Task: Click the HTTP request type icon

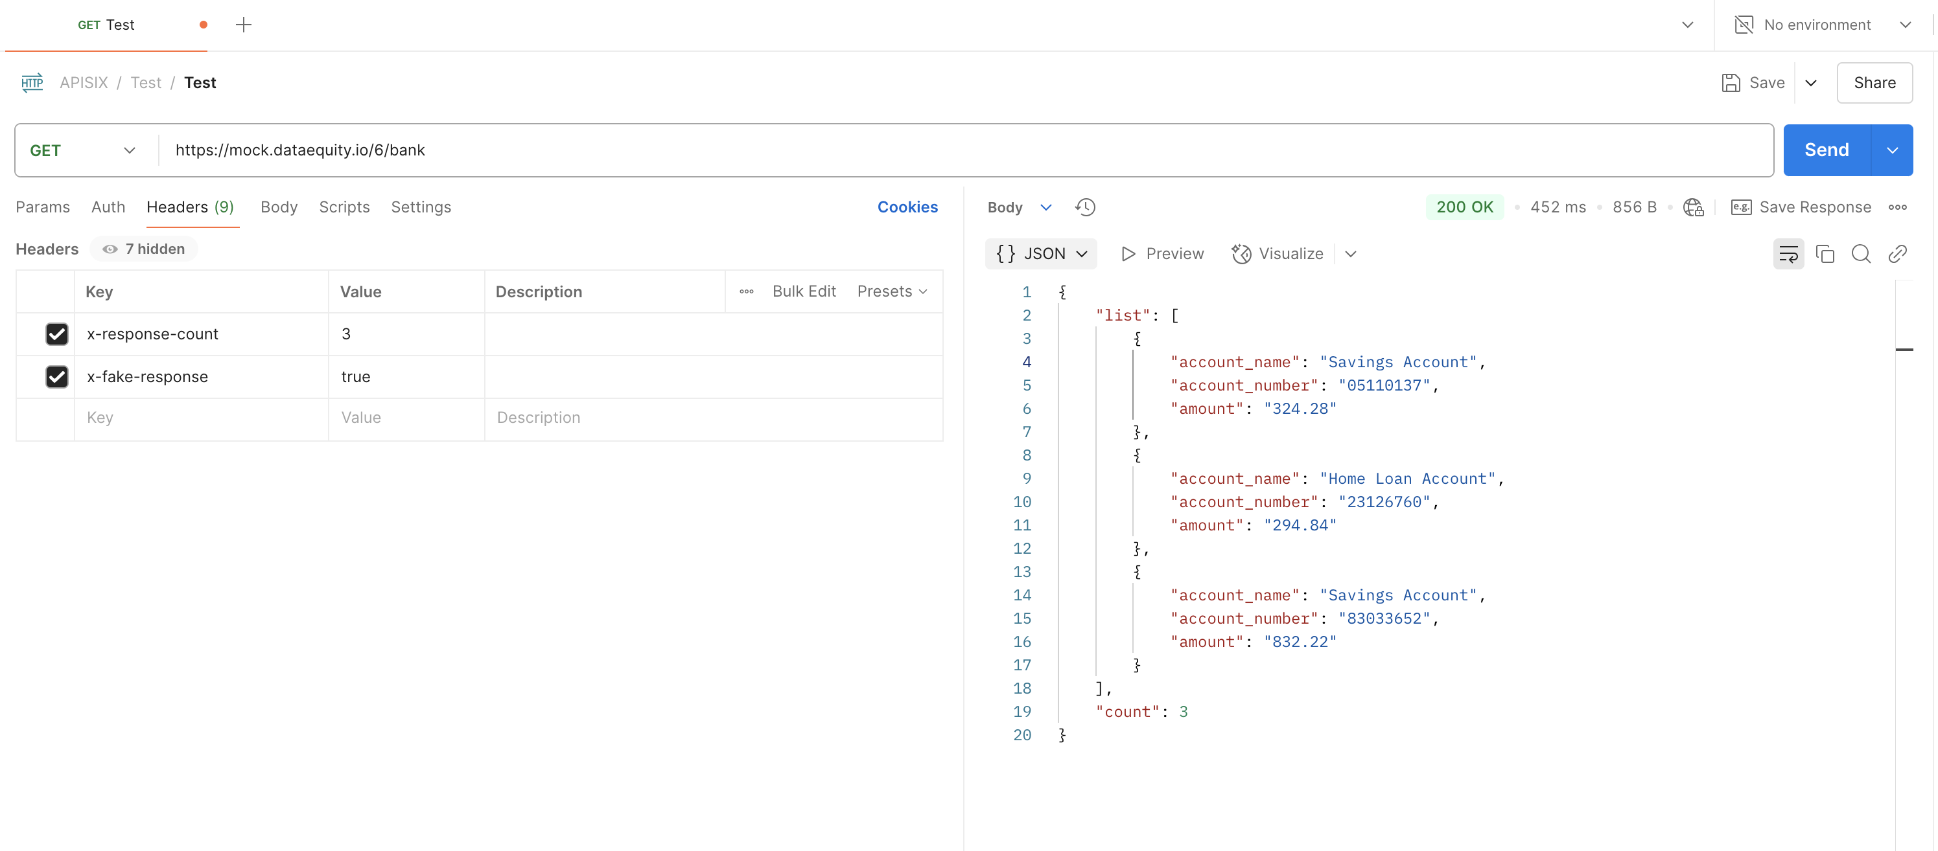Action: (x=32, y=83)
